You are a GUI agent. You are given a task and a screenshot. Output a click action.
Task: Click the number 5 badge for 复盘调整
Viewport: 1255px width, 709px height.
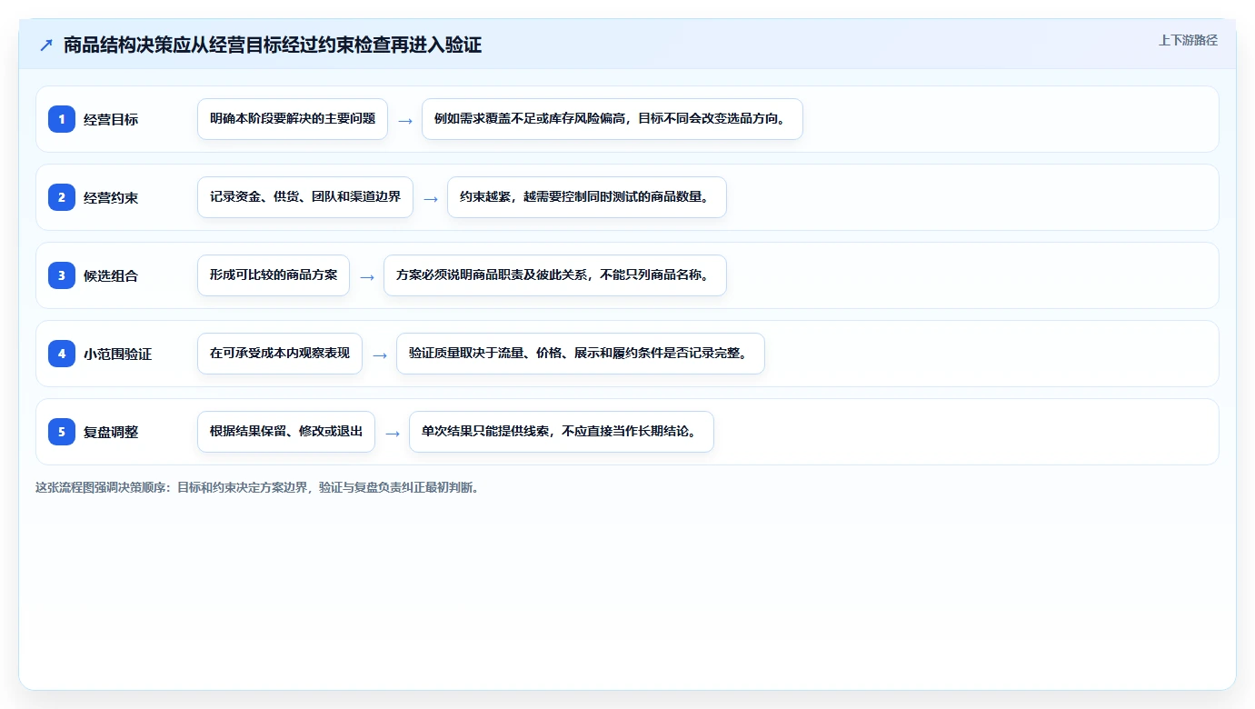point(62,432)
